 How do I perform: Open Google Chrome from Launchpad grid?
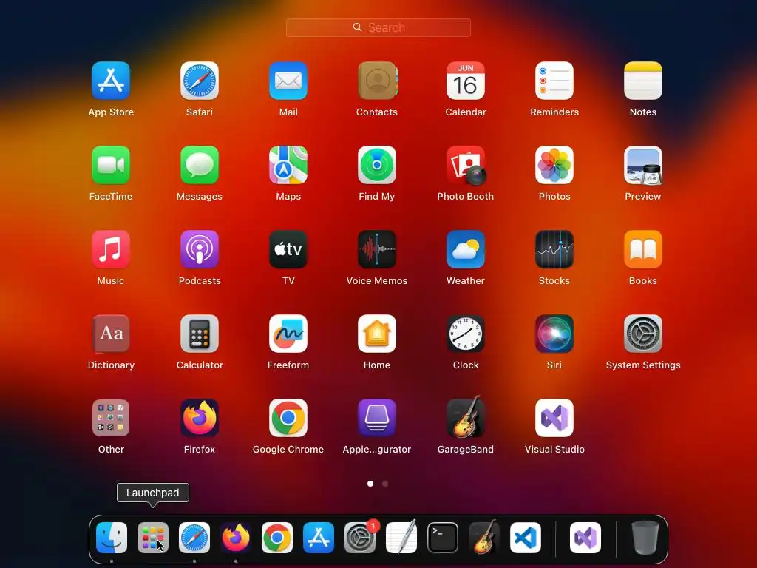click(x=288, y=418)
